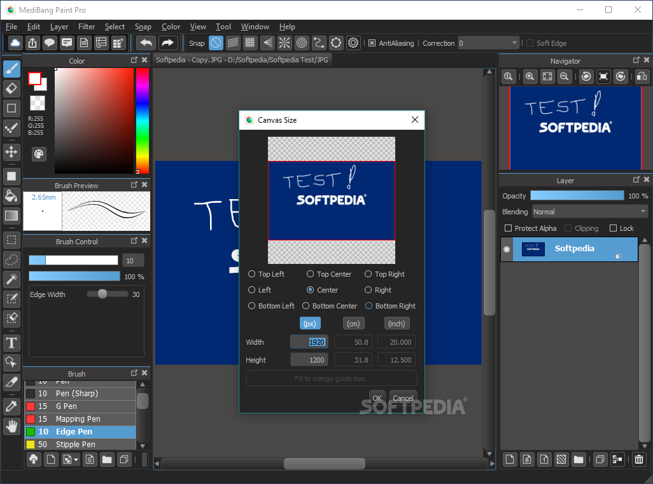Add layer folder icon in Layer panel
This screenshot has width=653, height=484.
[x=579, y=459]
